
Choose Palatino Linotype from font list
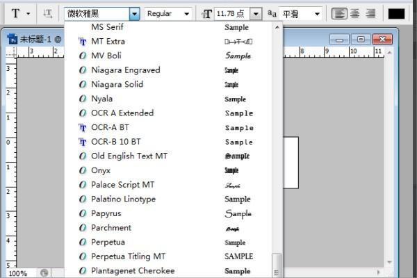tap(123, 199)
